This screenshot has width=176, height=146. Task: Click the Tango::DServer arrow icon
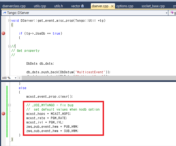[x=5, y=13]
